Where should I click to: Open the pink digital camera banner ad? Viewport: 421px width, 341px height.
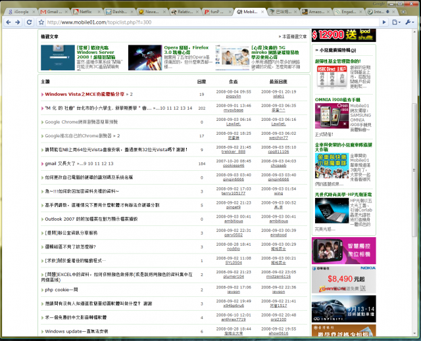pos(343,250)
